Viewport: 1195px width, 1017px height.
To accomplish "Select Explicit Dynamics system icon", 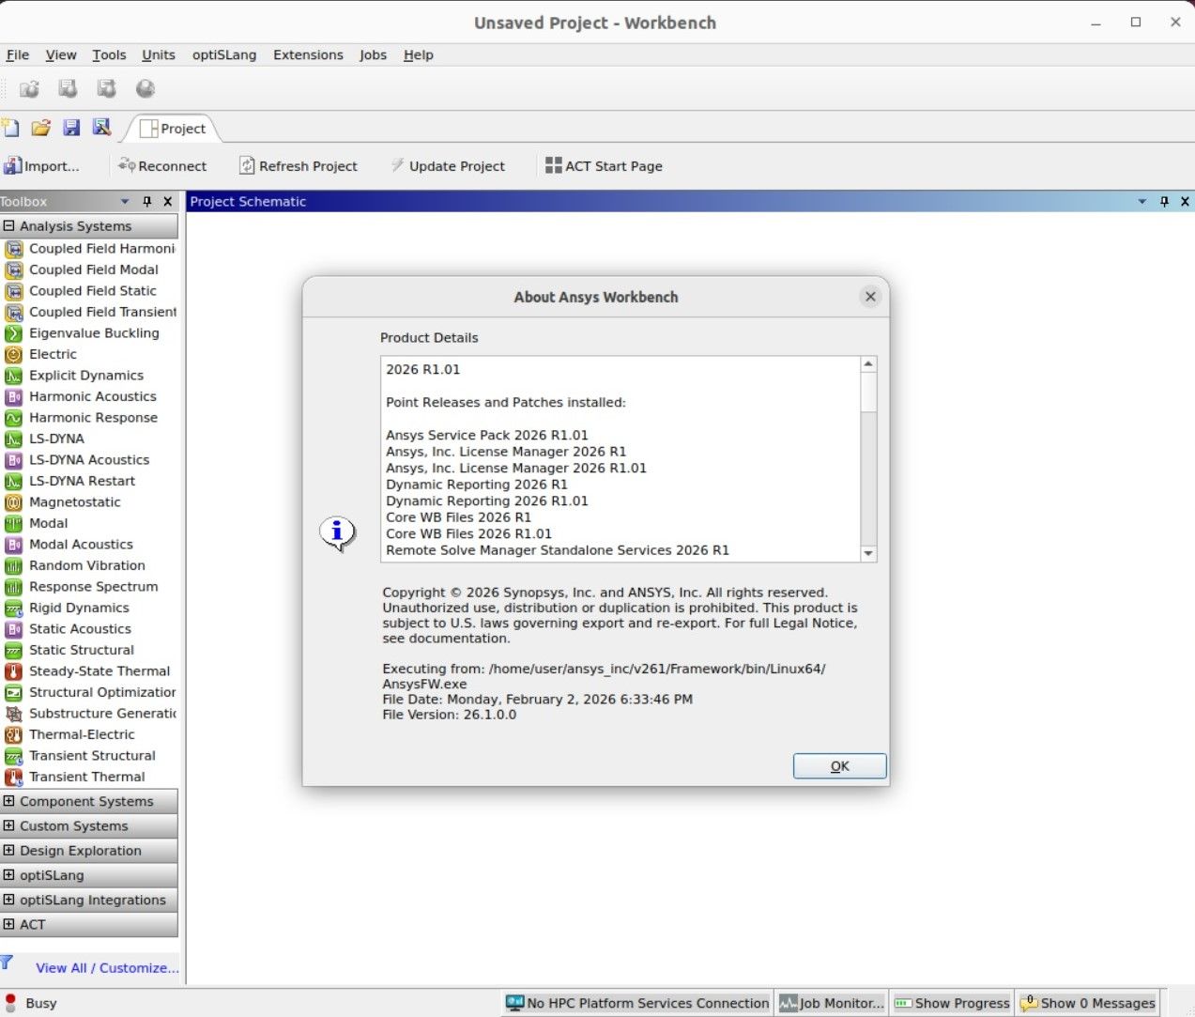I will pos(14,376).
